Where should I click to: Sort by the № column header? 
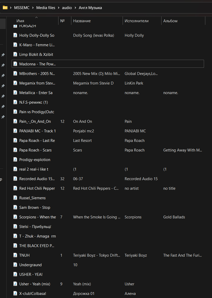point(62,21)
